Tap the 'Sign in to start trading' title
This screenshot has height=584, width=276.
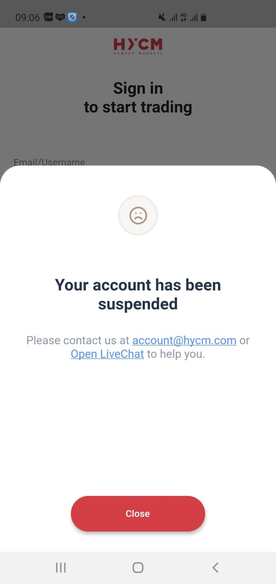138,97
